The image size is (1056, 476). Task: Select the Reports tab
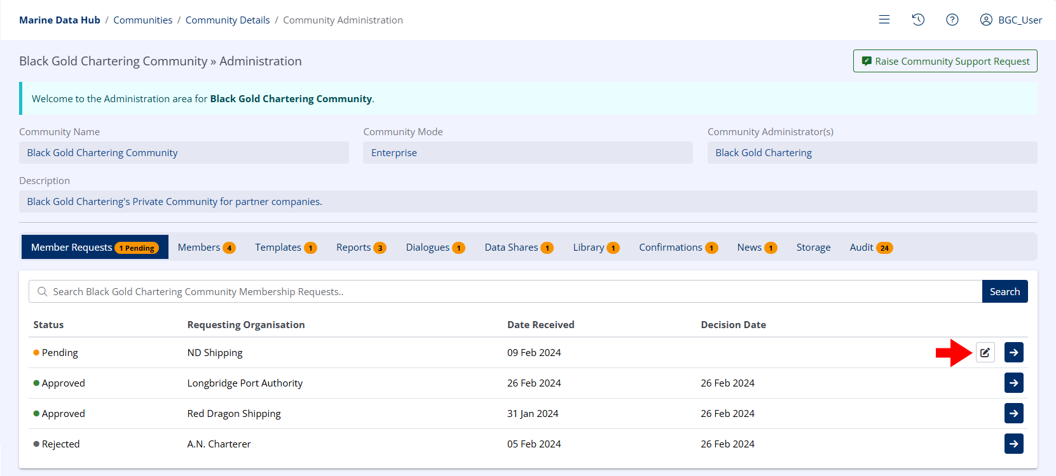click(360, 248)
